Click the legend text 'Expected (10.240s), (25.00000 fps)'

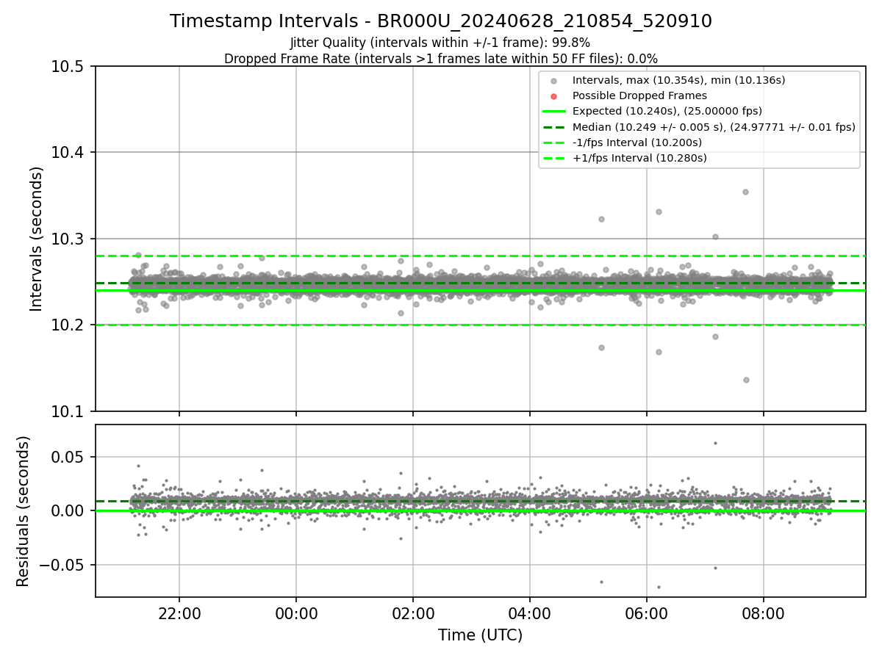[667, 111]
